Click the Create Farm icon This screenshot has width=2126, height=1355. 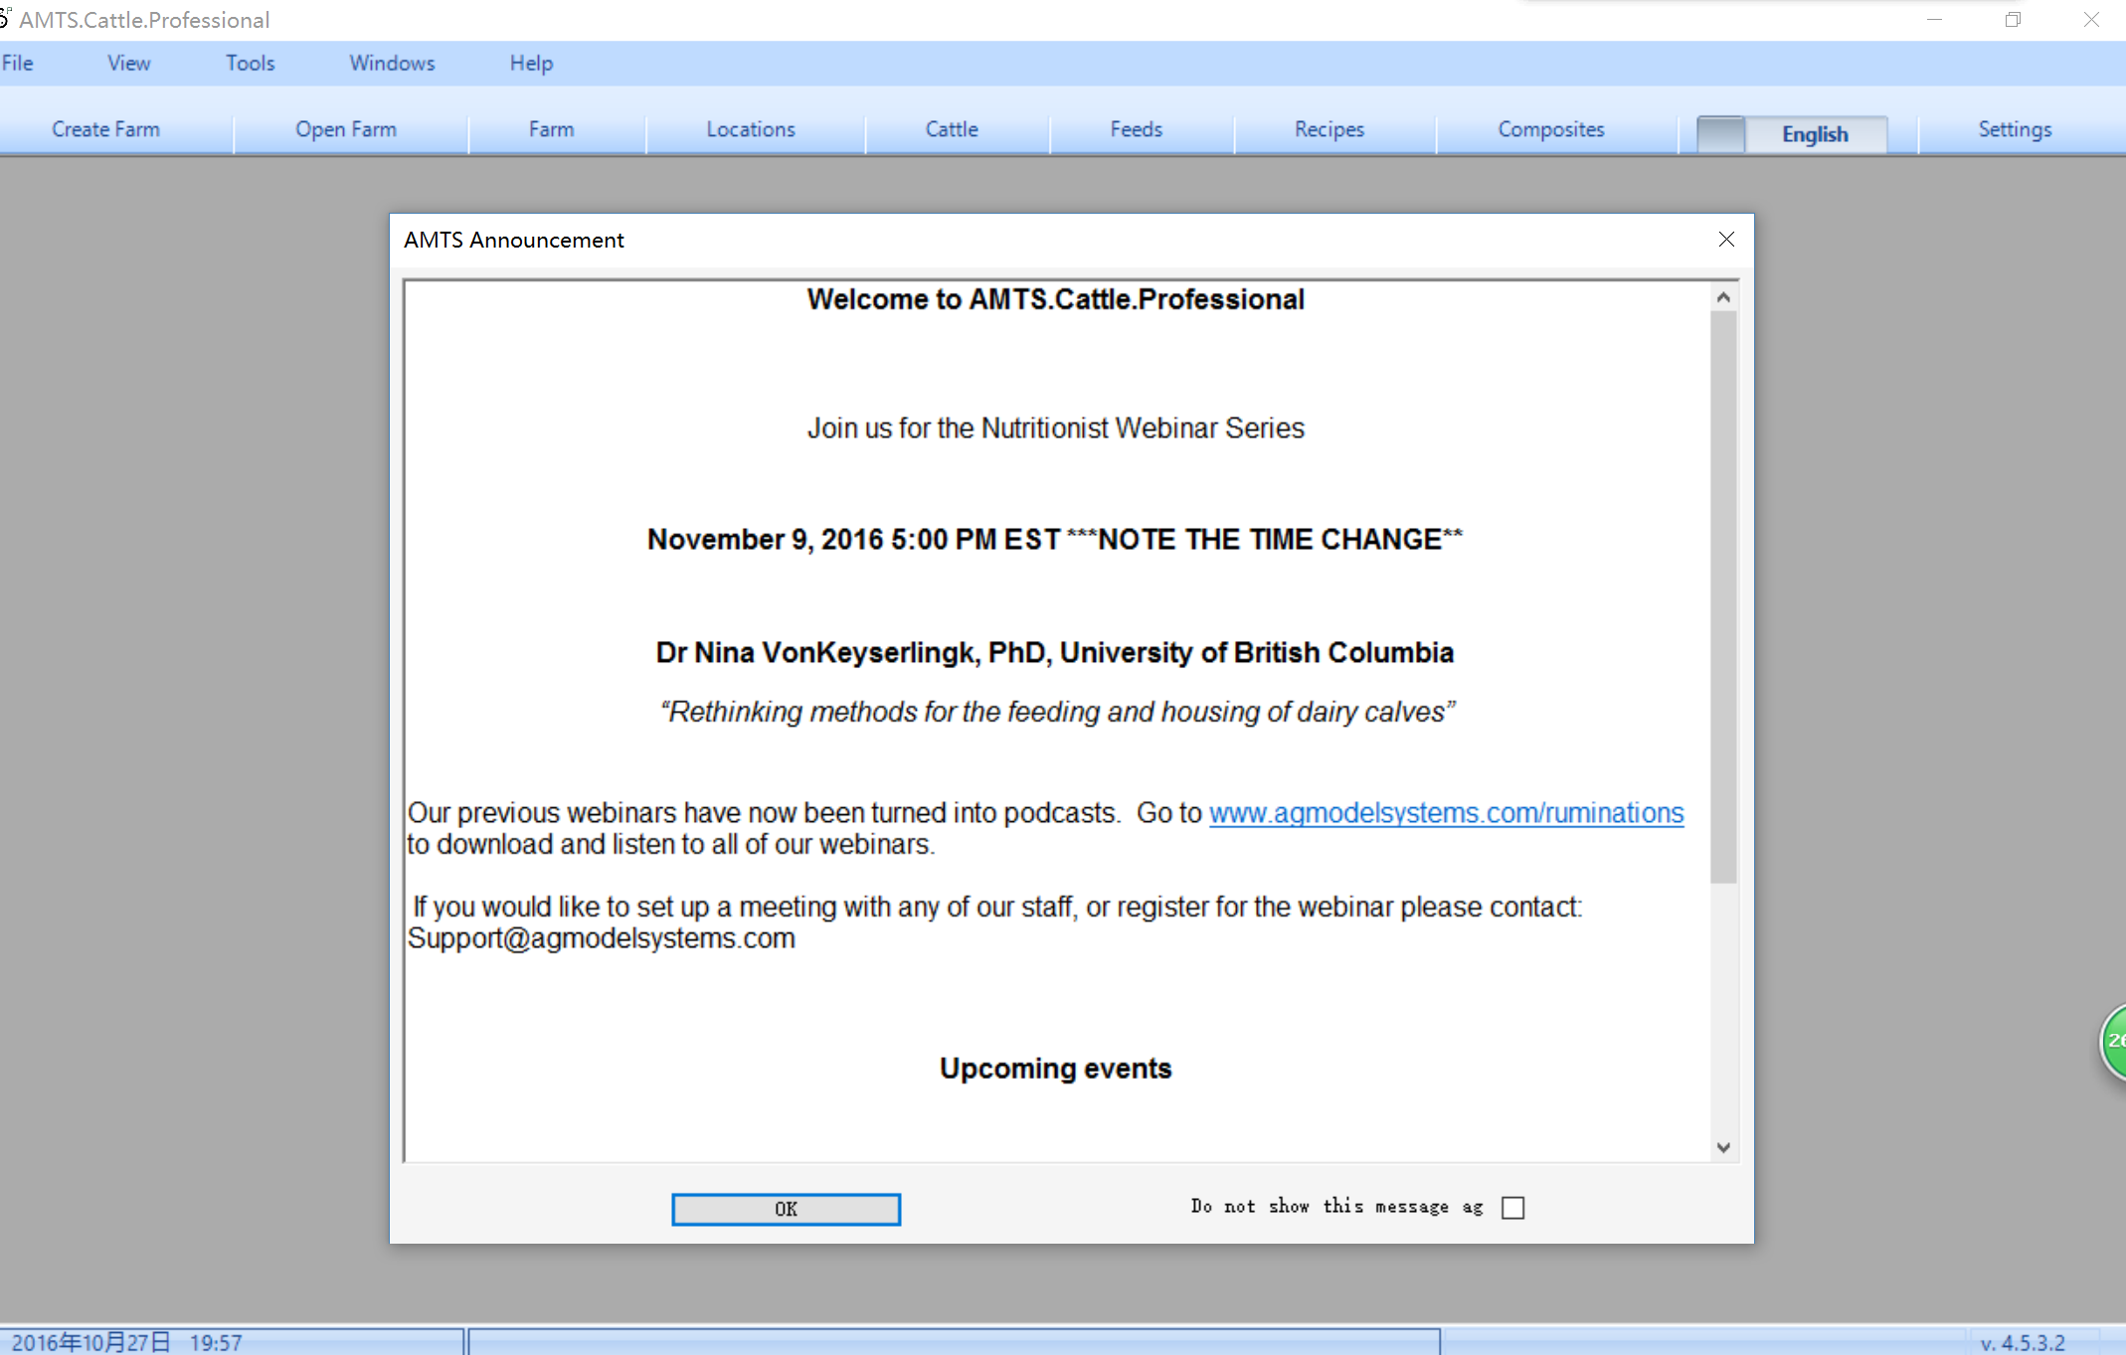pyautogui.click(x=103, y=128)
